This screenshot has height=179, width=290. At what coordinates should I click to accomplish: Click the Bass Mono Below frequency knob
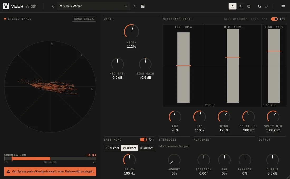click(129, 160)
